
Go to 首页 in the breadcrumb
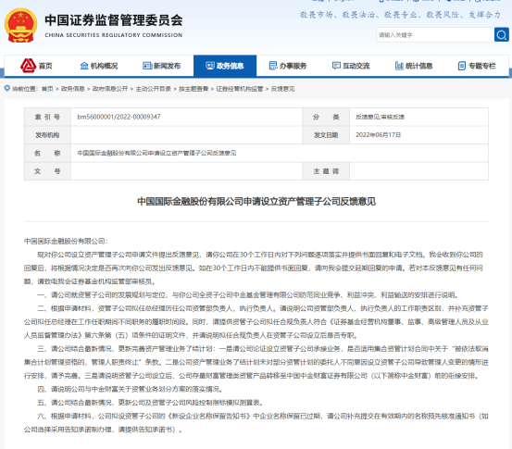click(47, 89)
